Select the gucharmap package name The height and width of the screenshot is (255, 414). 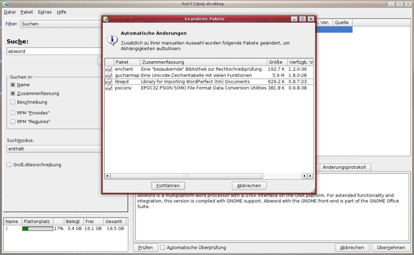tap(127, 75)
